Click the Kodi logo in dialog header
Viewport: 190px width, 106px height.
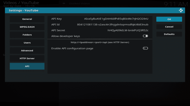point(181,11)
